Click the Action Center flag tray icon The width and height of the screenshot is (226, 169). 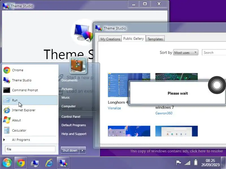click(179, 163)
